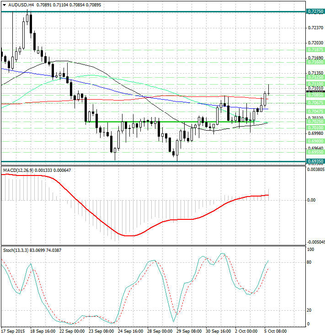The image size is (325, 335).
Task: Click the 17 Sep 2015 date label
Action: (12, 330)
